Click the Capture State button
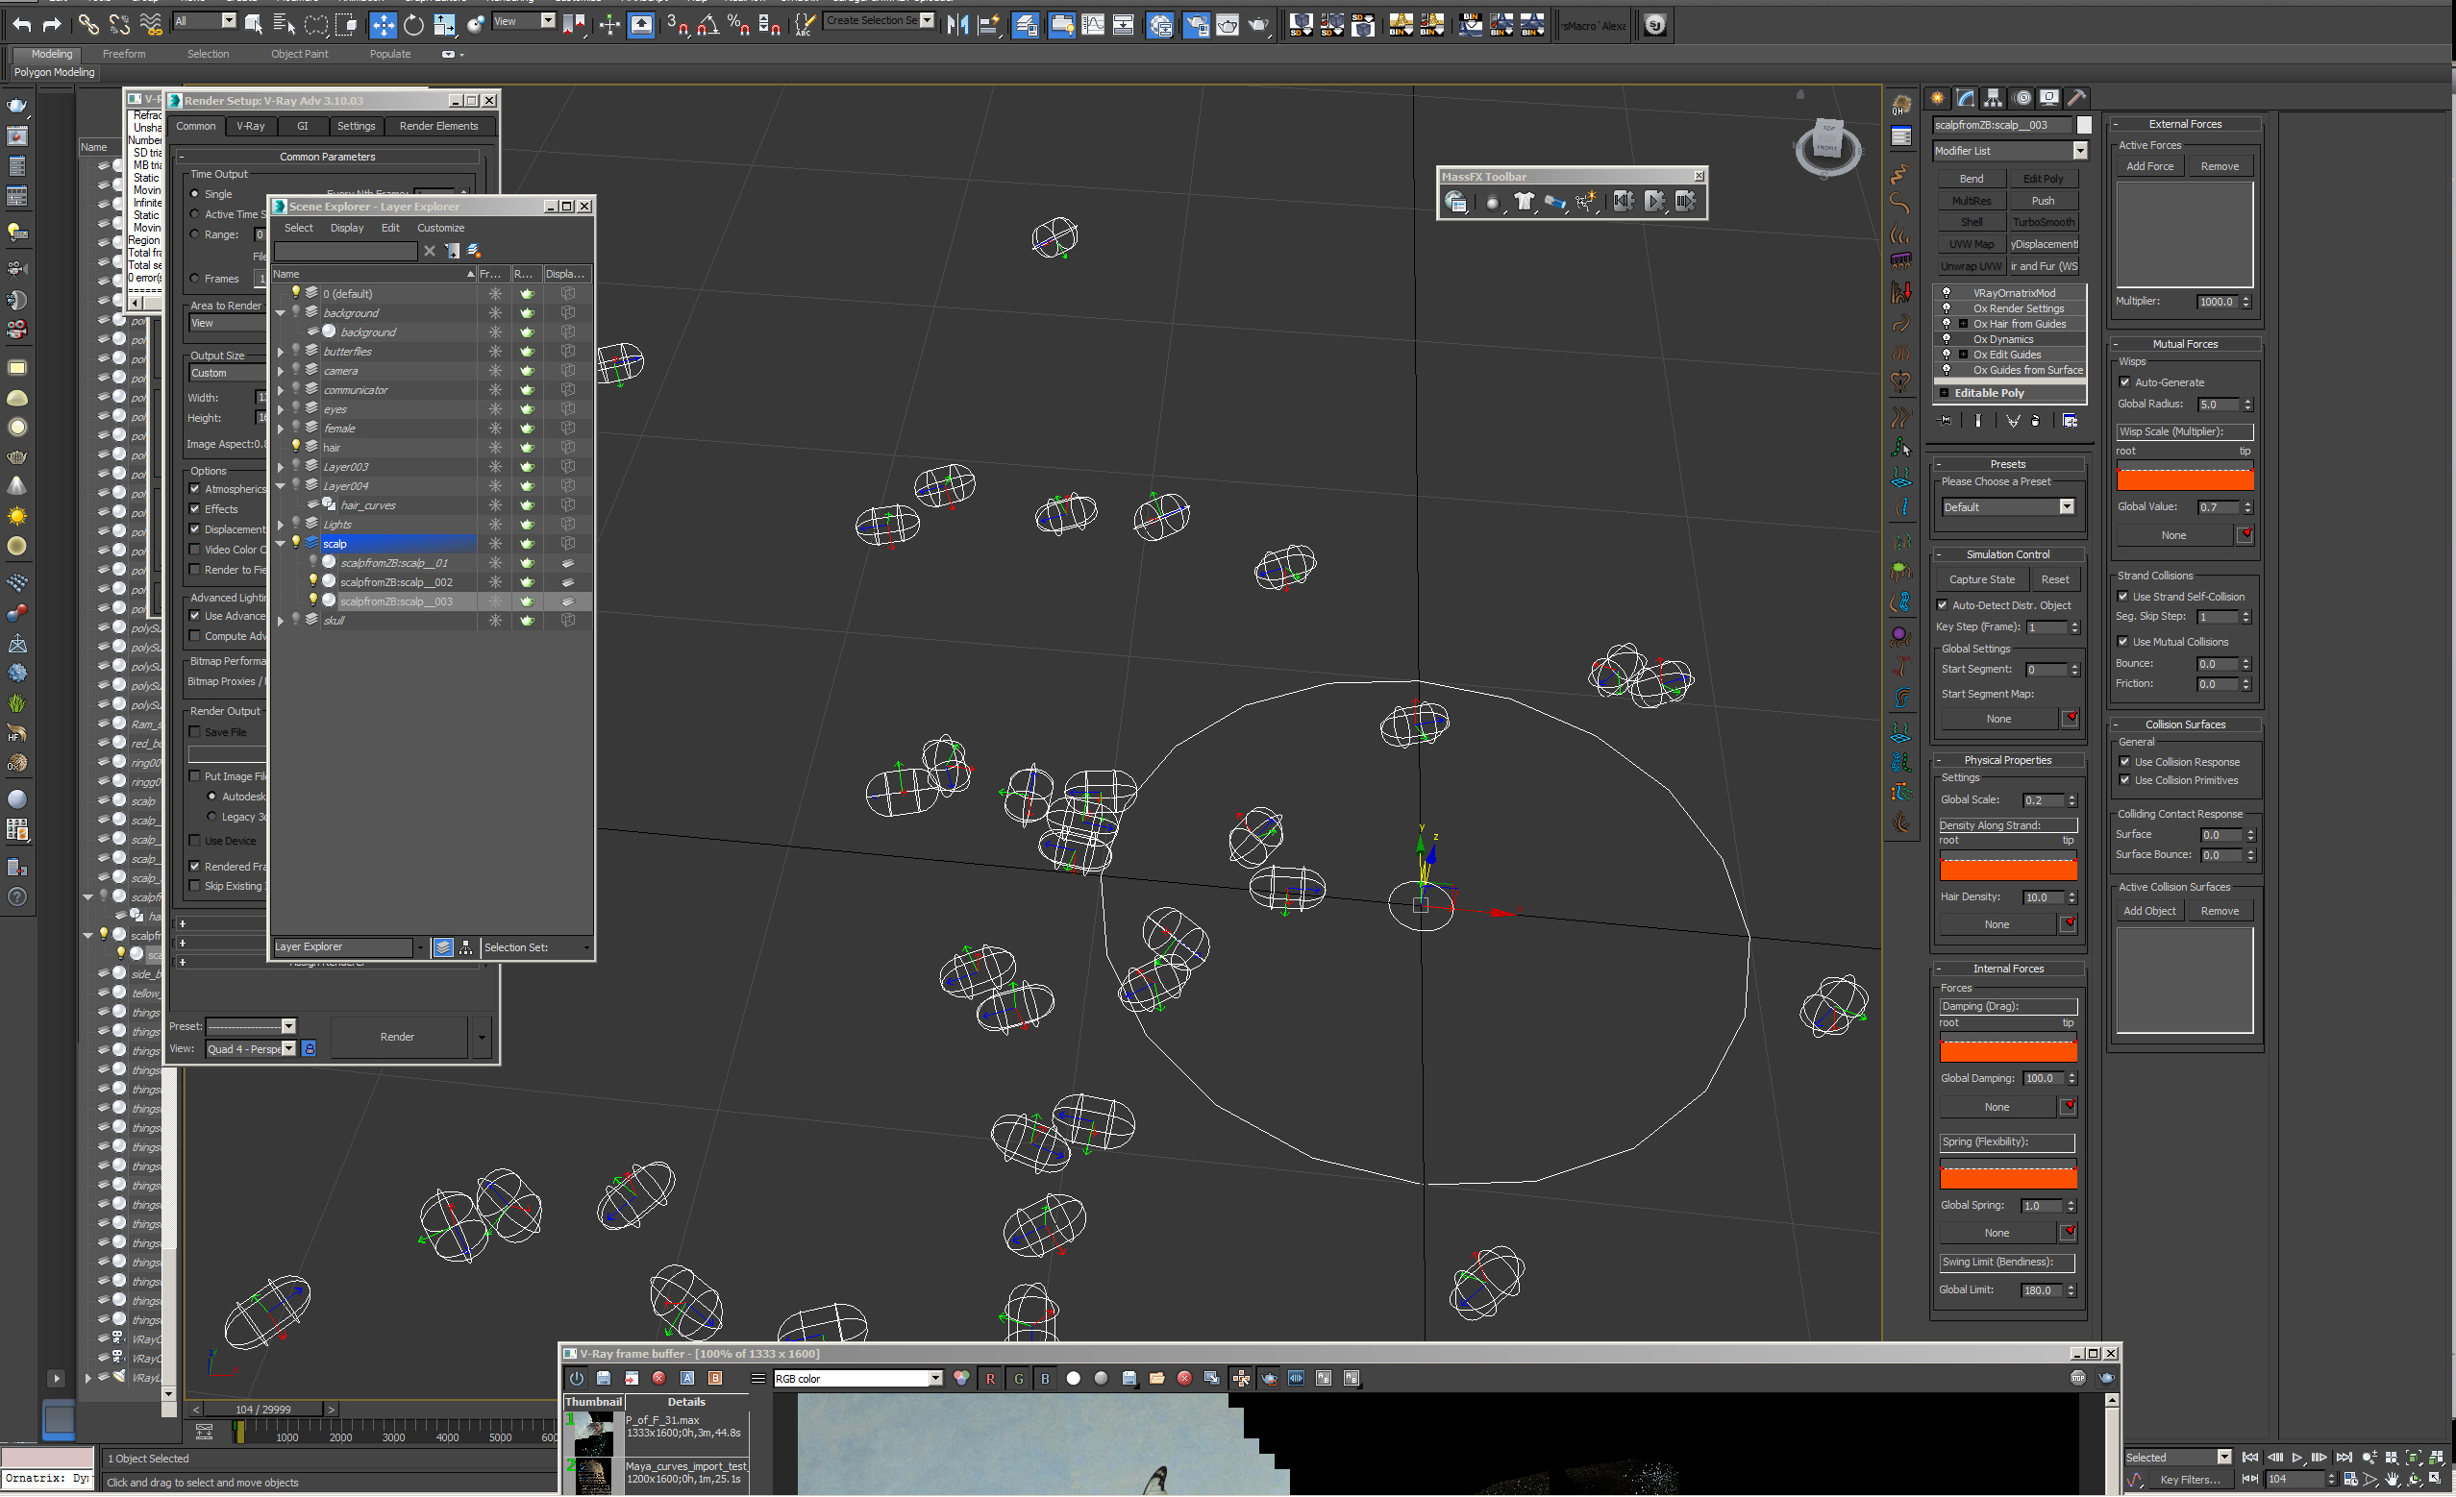Image resolution: width=2456 pixels, height=1497 pixels. point(1981,579)
